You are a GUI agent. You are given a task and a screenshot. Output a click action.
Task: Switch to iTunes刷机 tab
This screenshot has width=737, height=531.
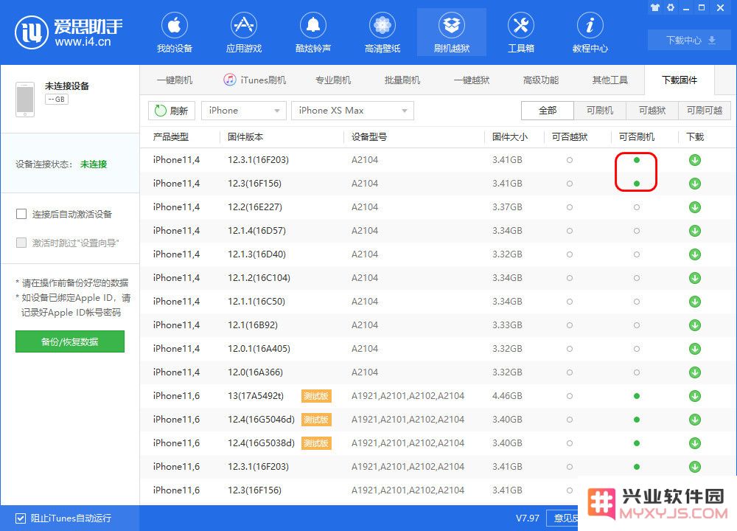pos(255,80)
